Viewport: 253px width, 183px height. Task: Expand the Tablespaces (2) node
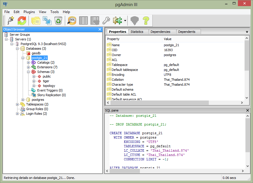17,104
